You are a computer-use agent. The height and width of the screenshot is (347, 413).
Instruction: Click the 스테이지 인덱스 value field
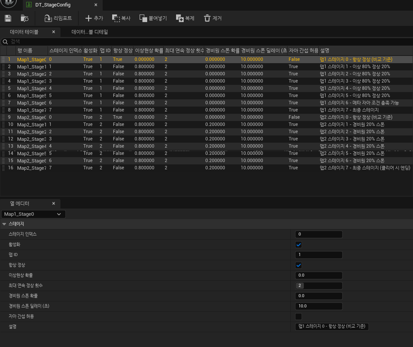click(x=319, y=234)
